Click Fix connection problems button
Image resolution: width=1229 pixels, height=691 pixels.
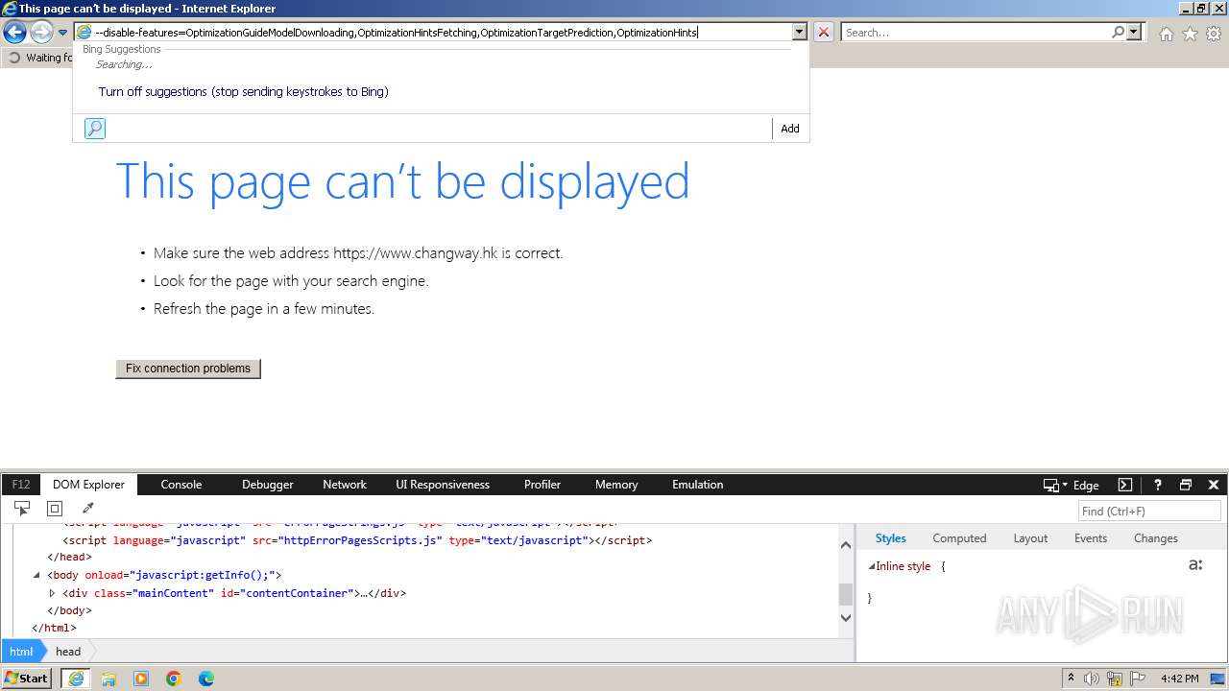pos(188,369)
